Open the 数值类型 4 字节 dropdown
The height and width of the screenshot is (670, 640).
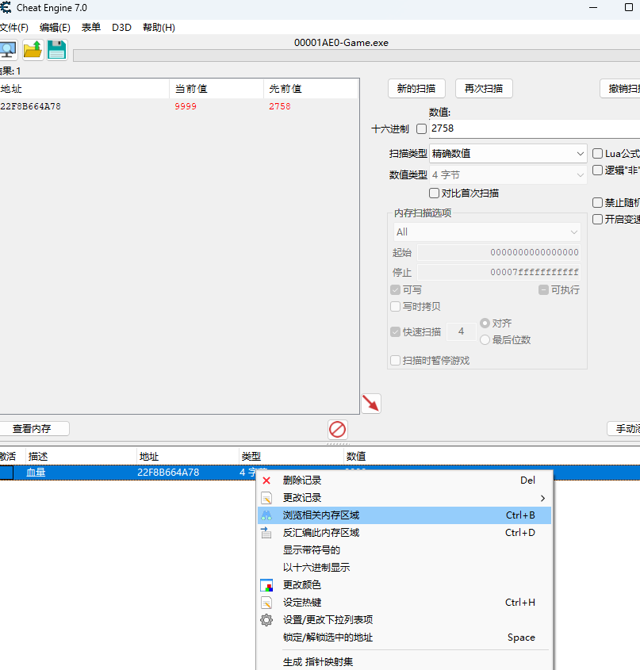point(508,174)
